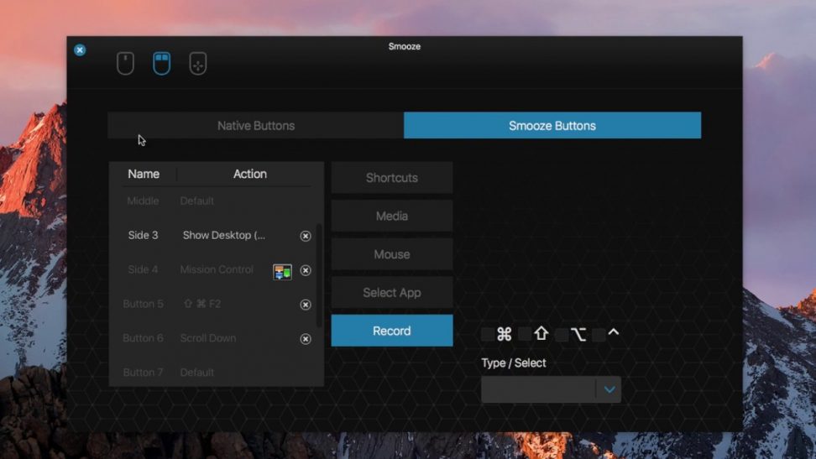This screenshot has height=459, width=816.
Task: Click the button list vertical scrollbar
Action: coord(319,277)
